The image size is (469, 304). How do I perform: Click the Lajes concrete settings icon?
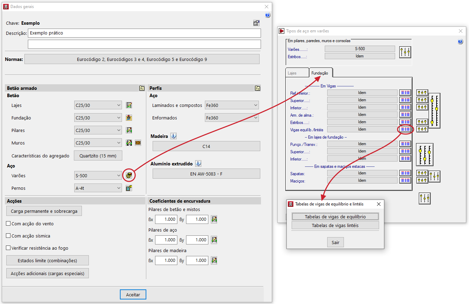click(129, 105)
